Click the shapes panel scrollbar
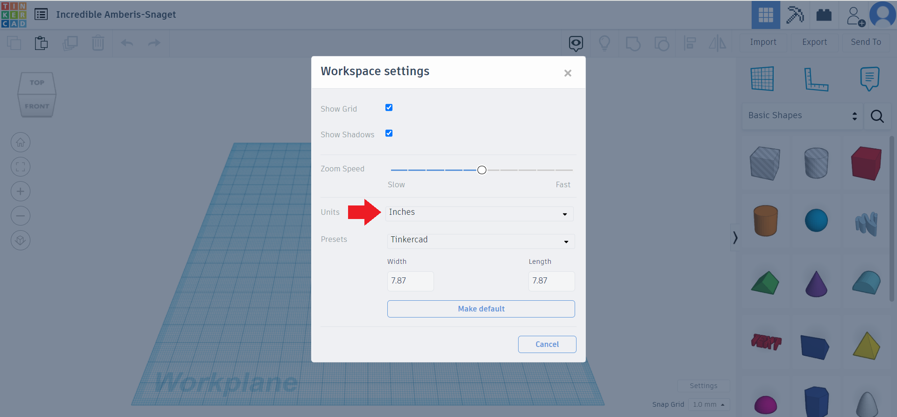 [x=892, y=219]
